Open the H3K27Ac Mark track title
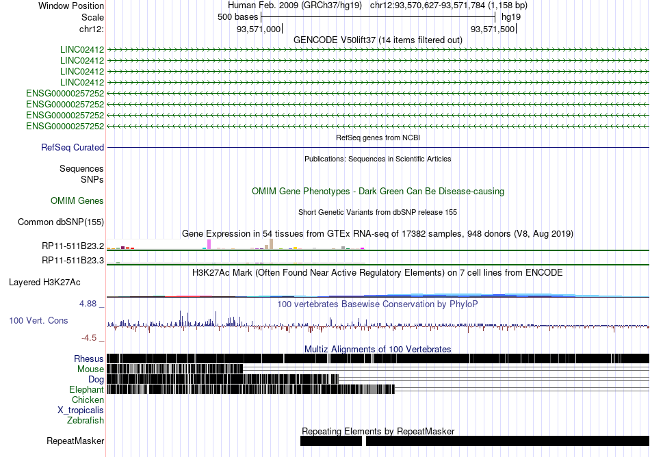 tap(378, 272)
